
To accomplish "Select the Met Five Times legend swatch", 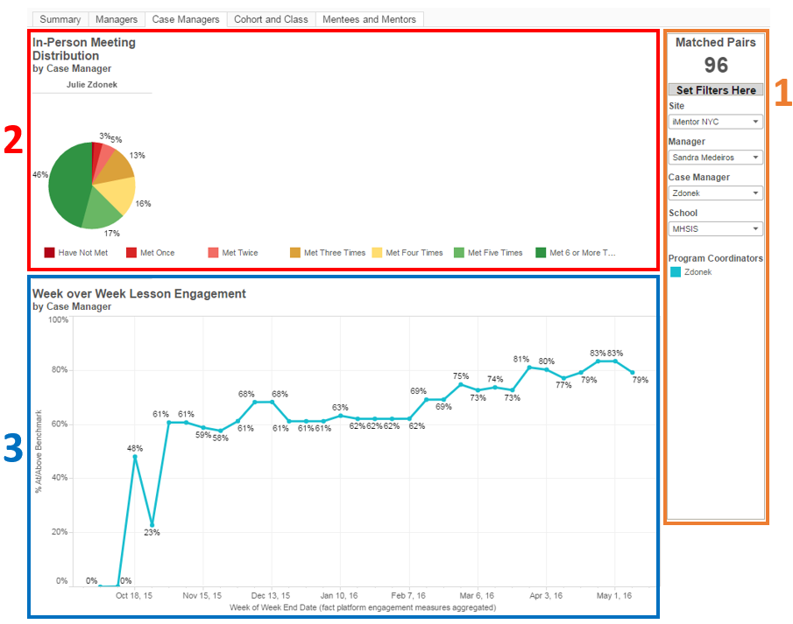I will (x=458, y=253).
